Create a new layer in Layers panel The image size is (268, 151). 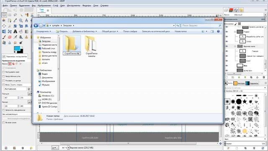point(227,77)
